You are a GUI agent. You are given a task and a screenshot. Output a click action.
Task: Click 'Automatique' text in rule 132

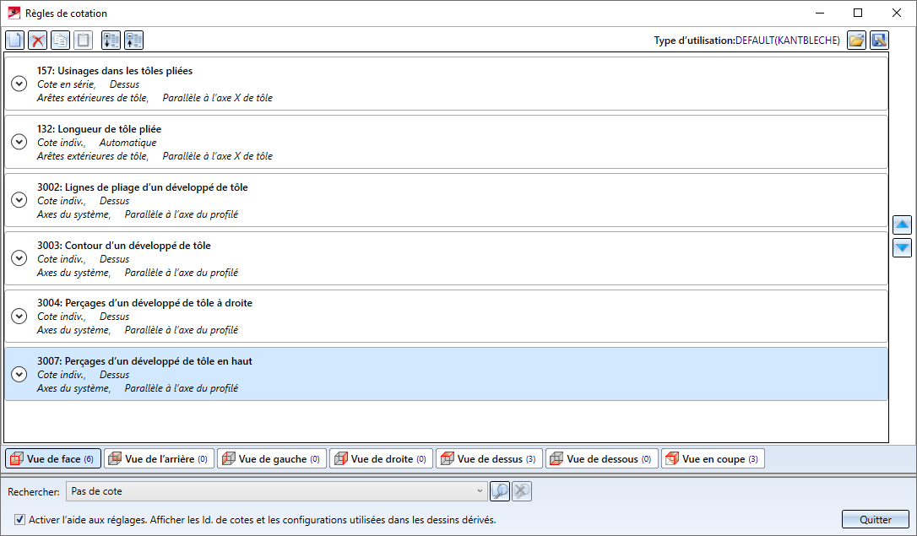pyautogui.click(x=128, y=143)
